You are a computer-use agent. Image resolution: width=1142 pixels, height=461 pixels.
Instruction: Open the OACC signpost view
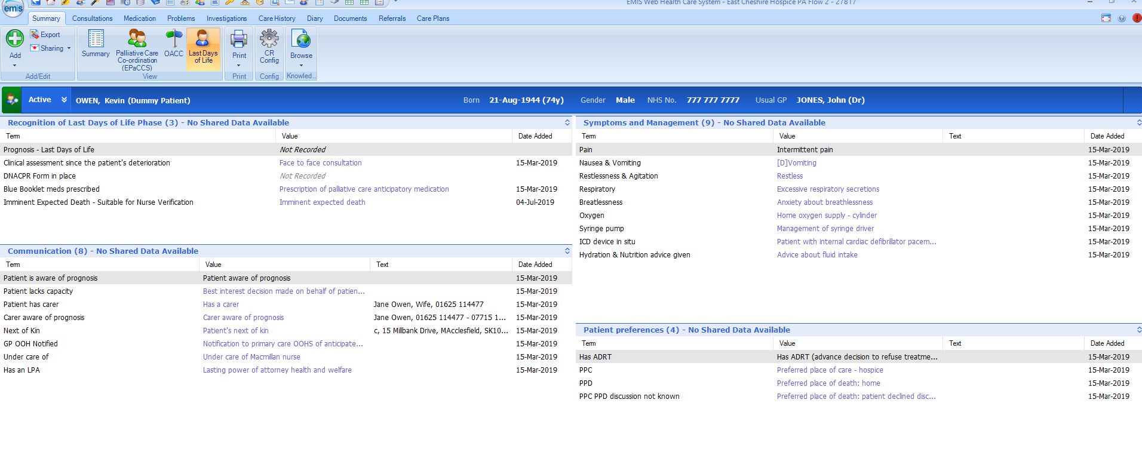coord(174,44)
